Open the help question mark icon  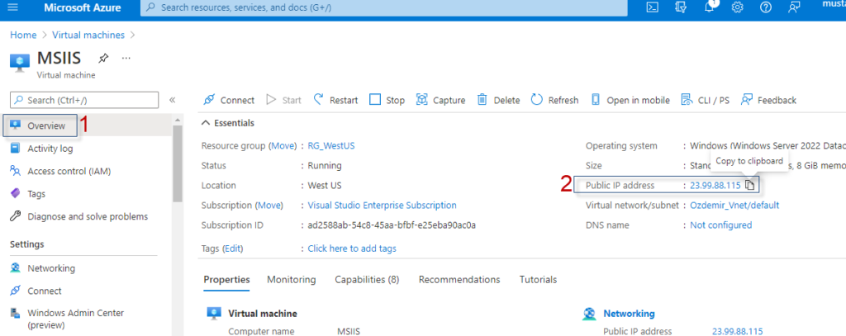click(766, 7)
